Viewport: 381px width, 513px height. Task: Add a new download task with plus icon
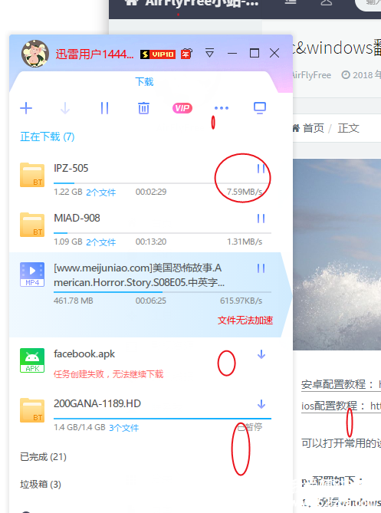(26, 108)
